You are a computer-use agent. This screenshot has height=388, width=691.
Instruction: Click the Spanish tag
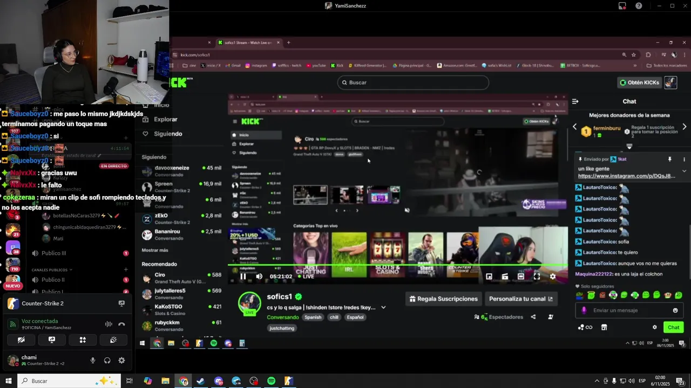313,317
